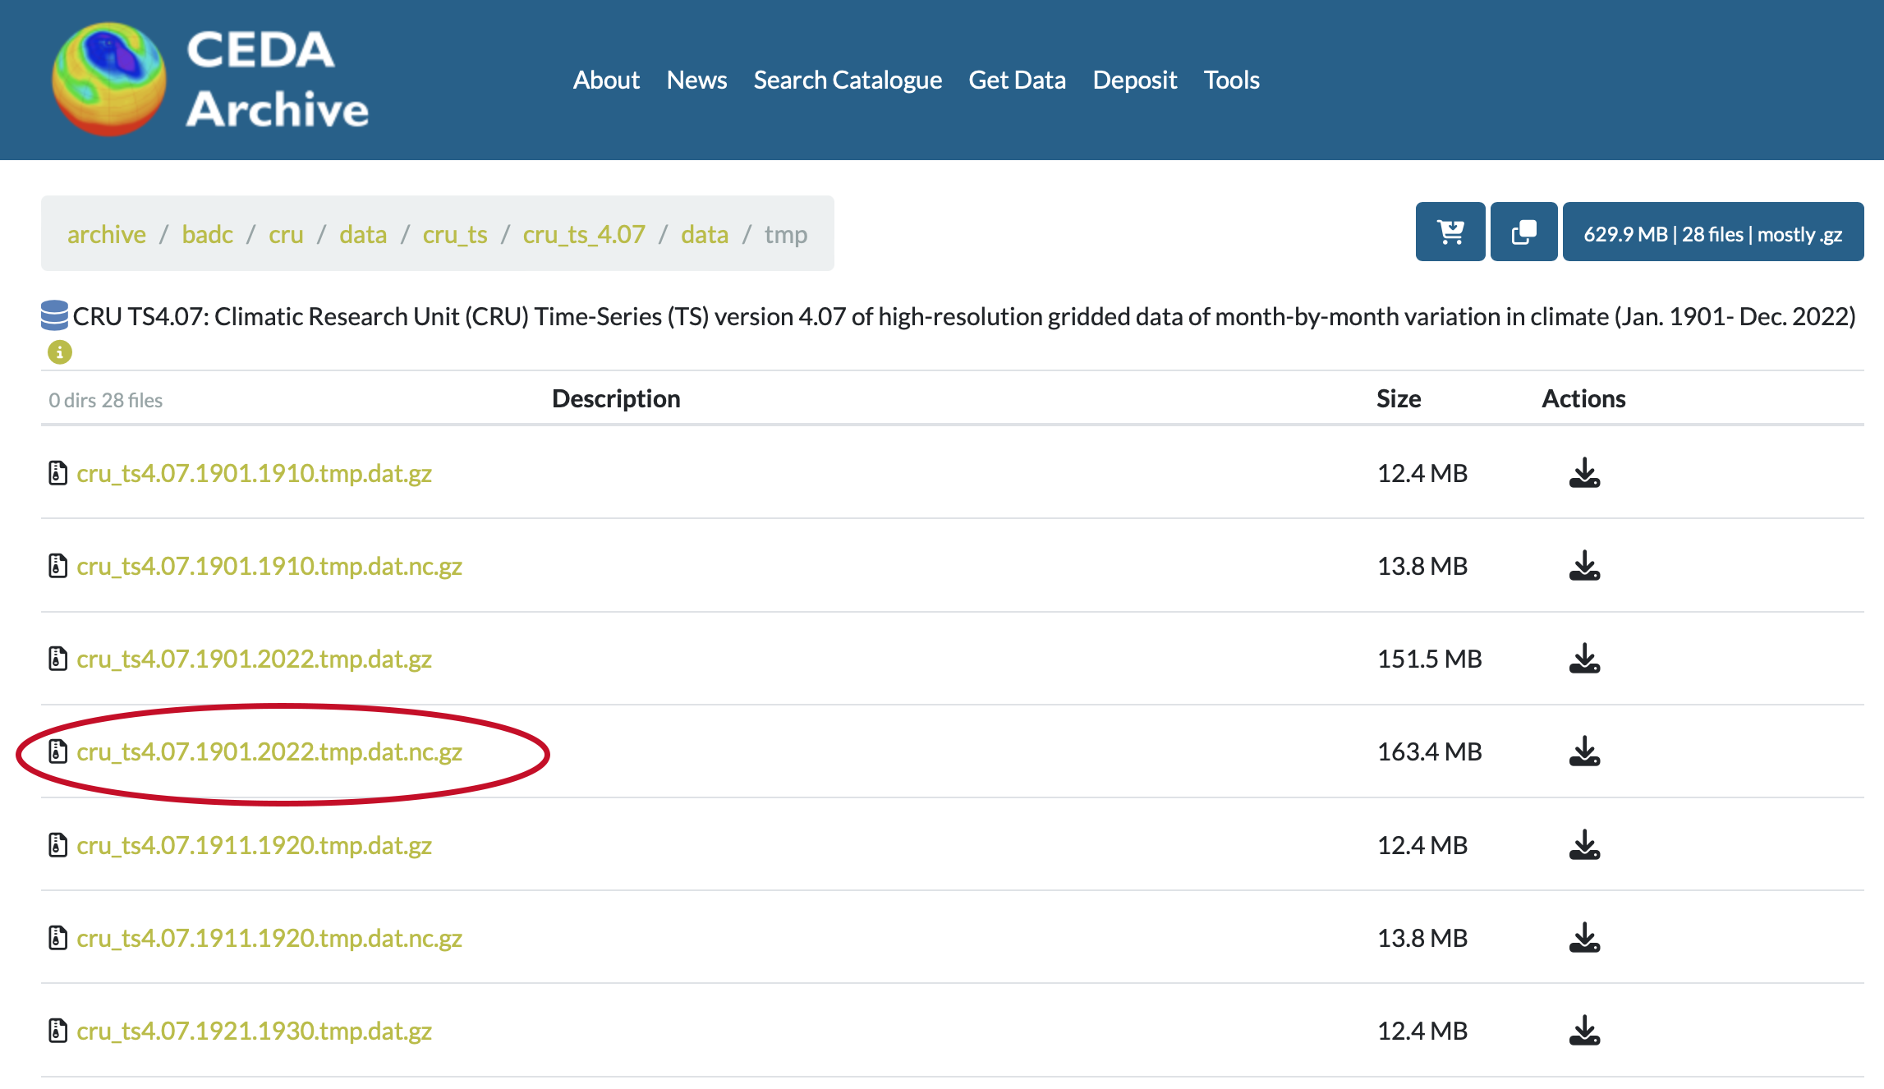Download cru_ts4.07.1921.1930.tmp.dat.gz via icon
Viewport: 1884px width, 1089px height.
[x=1584, y=1031]
